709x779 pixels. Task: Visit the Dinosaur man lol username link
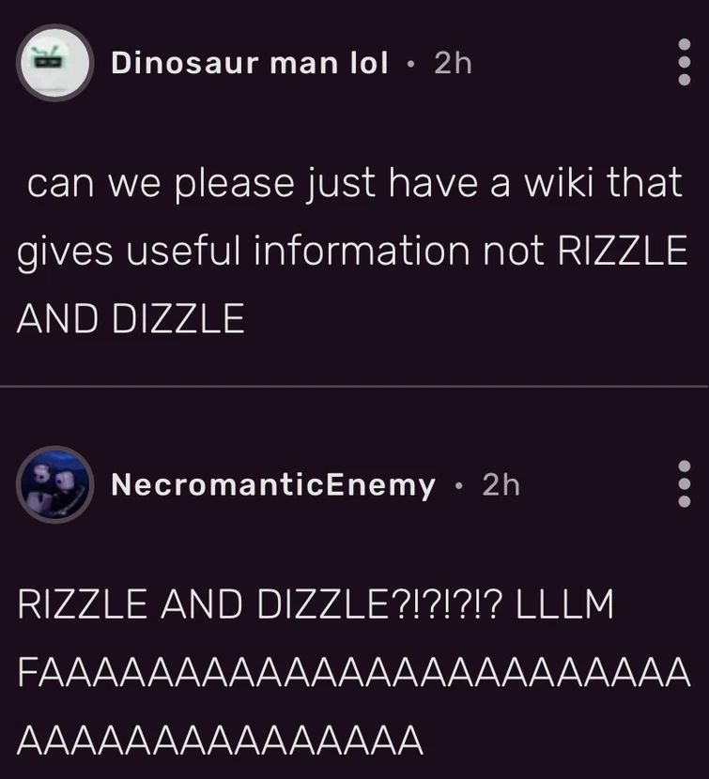point(249,63)
